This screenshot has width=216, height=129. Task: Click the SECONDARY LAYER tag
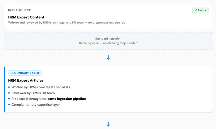25,73
